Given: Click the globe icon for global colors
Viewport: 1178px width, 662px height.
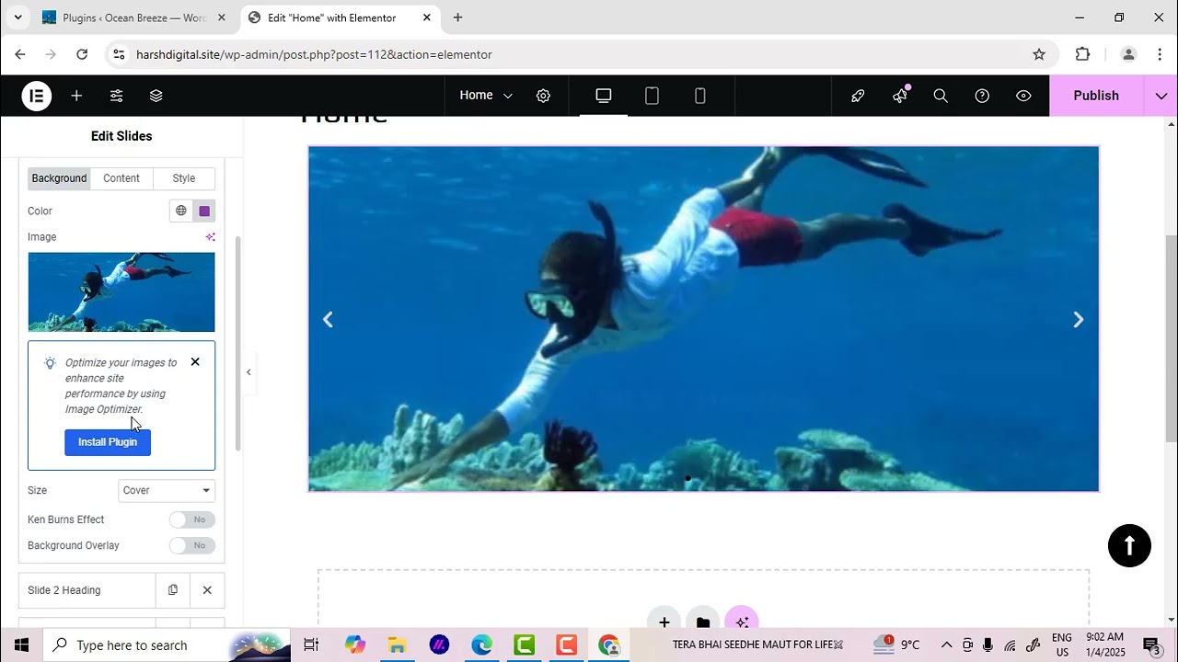Looking at the screenshot, I should pos(181,211).
